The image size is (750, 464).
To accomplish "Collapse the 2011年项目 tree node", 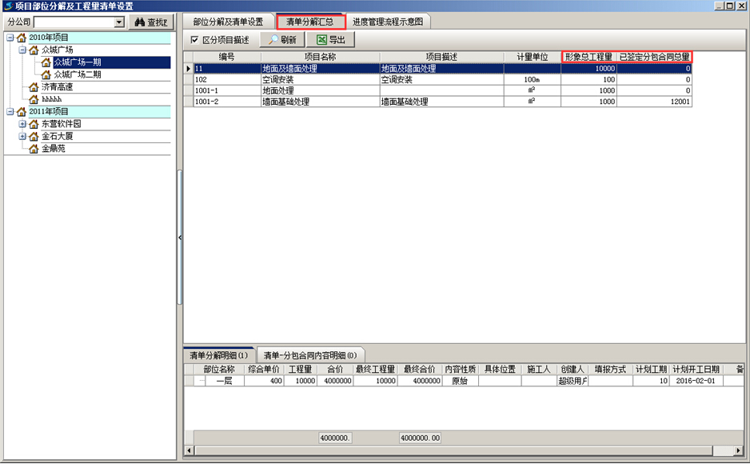I will [10, 112].
